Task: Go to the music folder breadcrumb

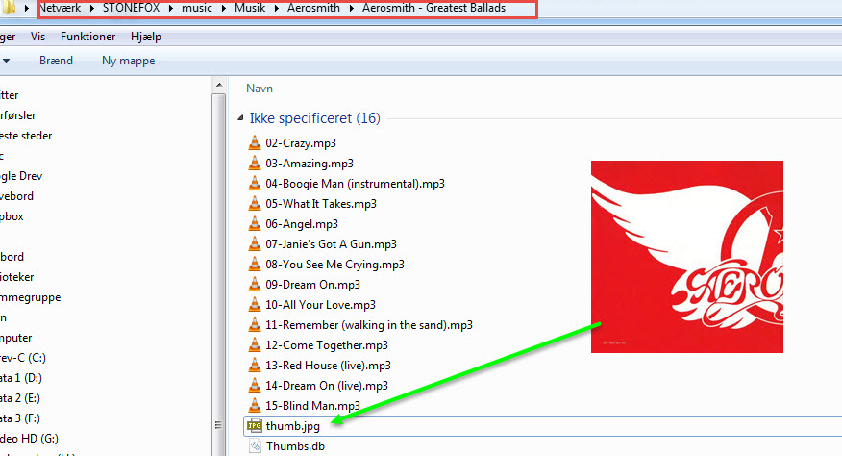Action: (x=196, y=8)
